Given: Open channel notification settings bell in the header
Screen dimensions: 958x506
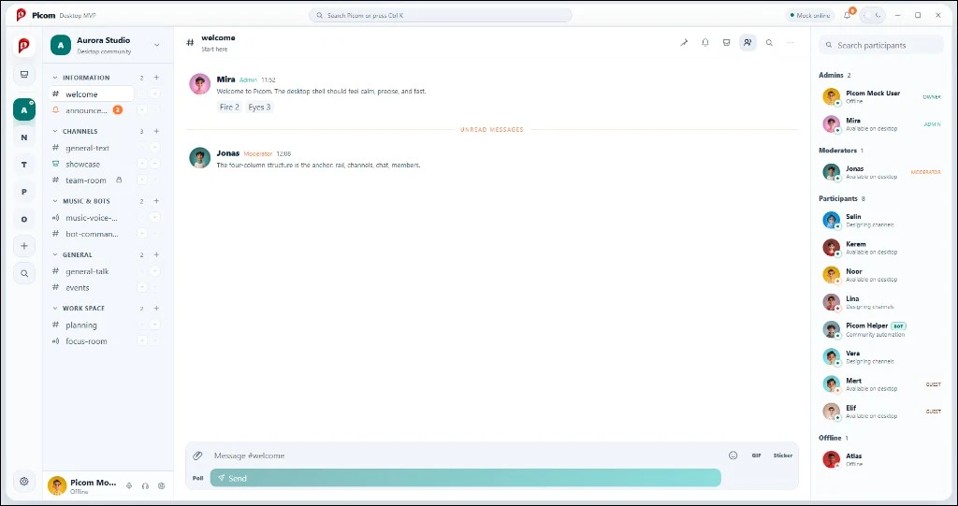Looking at the screenshot, I should point(705,43).
